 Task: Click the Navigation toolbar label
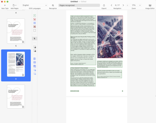click(117, 8)
